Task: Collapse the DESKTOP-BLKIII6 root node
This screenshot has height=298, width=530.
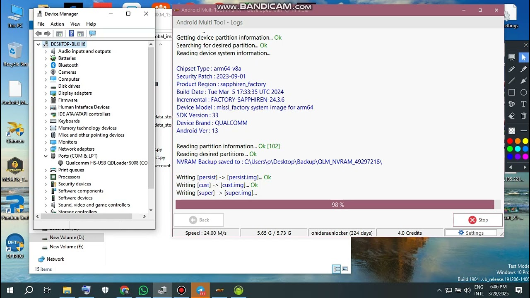Action: (39, 44)
